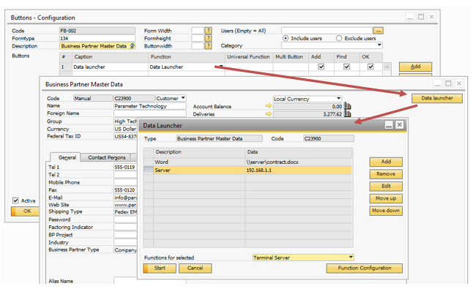Click the buttons table scrollbar up arrow
Screen dimensions: 473x289
click(x=387, y=67)
